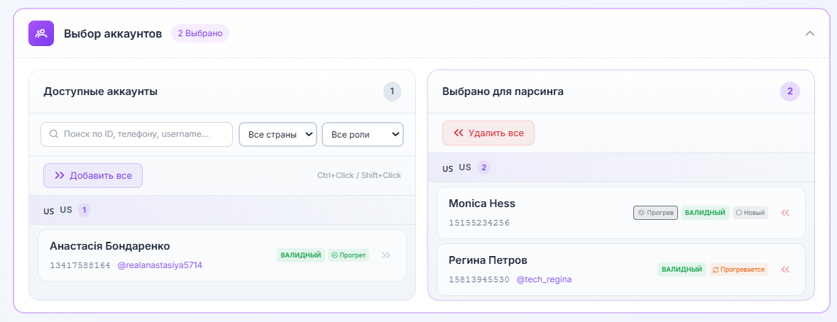Image resolution: width=837 pixels, height=322 pixels.
Task: Open the @tech_regina username link
Action: 543,279
